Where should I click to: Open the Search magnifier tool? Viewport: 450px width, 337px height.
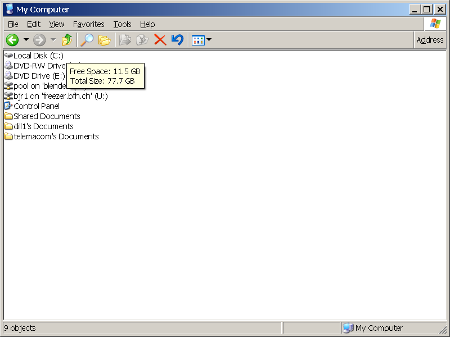click(x=87, y=40)
